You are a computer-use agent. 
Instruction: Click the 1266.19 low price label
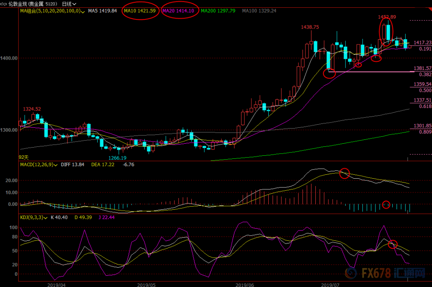118,158
